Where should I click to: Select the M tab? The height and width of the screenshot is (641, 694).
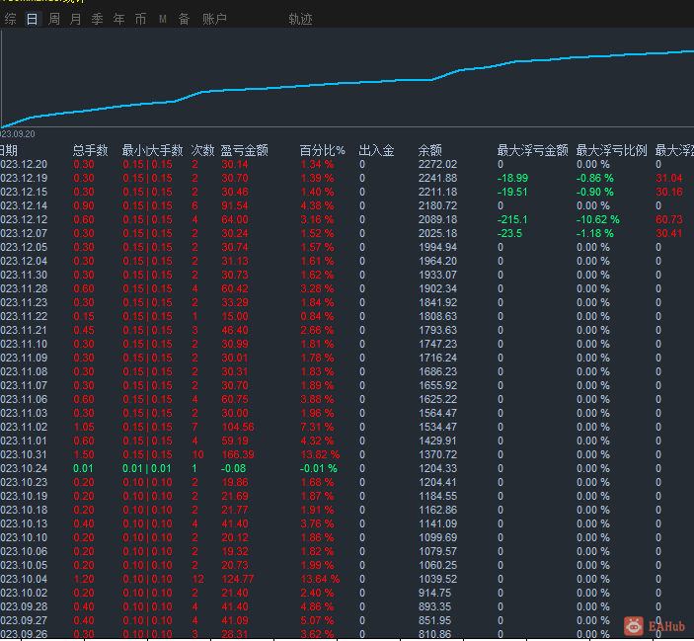click(163, 19)
